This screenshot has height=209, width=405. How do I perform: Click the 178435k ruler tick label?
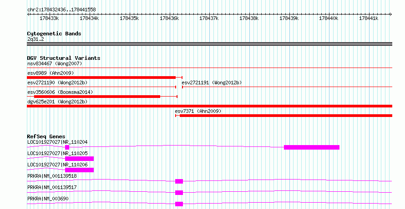pos(129,18)
